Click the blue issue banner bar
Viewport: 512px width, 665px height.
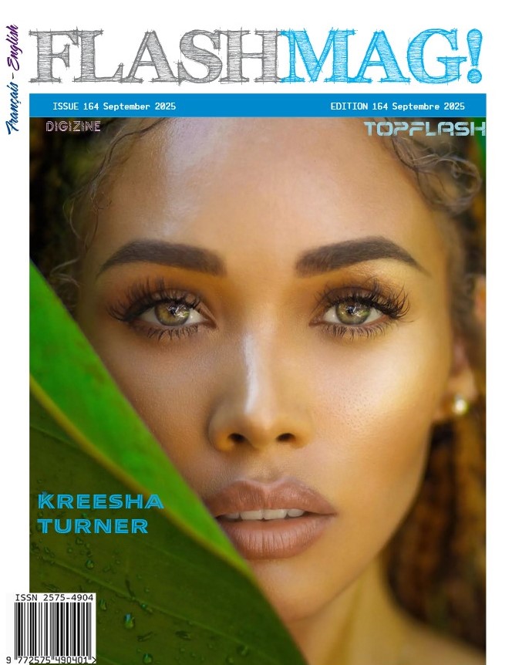pyautogui.click(x=258, y=106)
